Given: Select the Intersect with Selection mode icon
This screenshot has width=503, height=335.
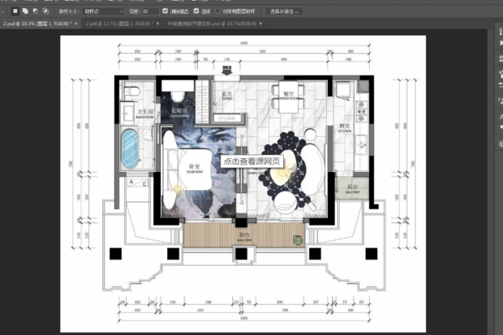Looking at the screenshot, I should click(x=46, y=11).
